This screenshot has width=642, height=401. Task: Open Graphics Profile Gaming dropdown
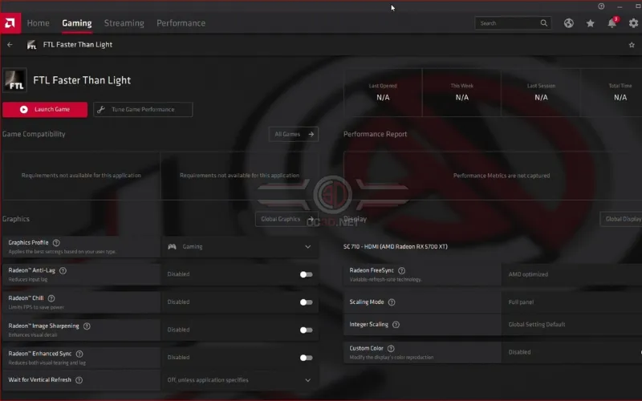tap(240, 247)
